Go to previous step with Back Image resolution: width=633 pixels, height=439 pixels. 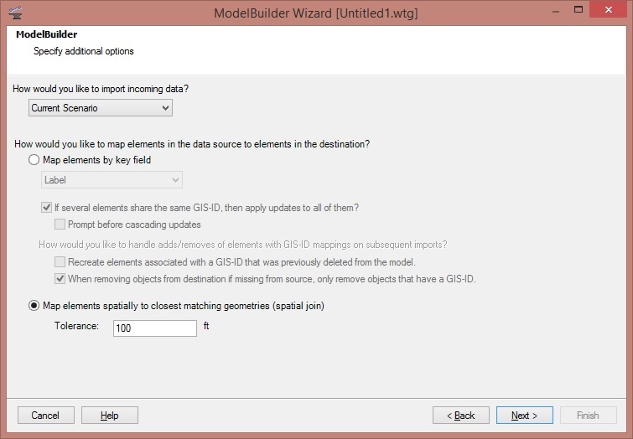460,416
